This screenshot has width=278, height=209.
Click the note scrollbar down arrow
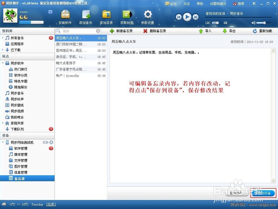(273, 181)
